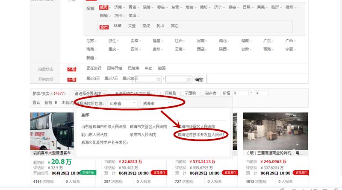Click the maximum price input field
342x190 pixels.
click(x=261, y=93)
